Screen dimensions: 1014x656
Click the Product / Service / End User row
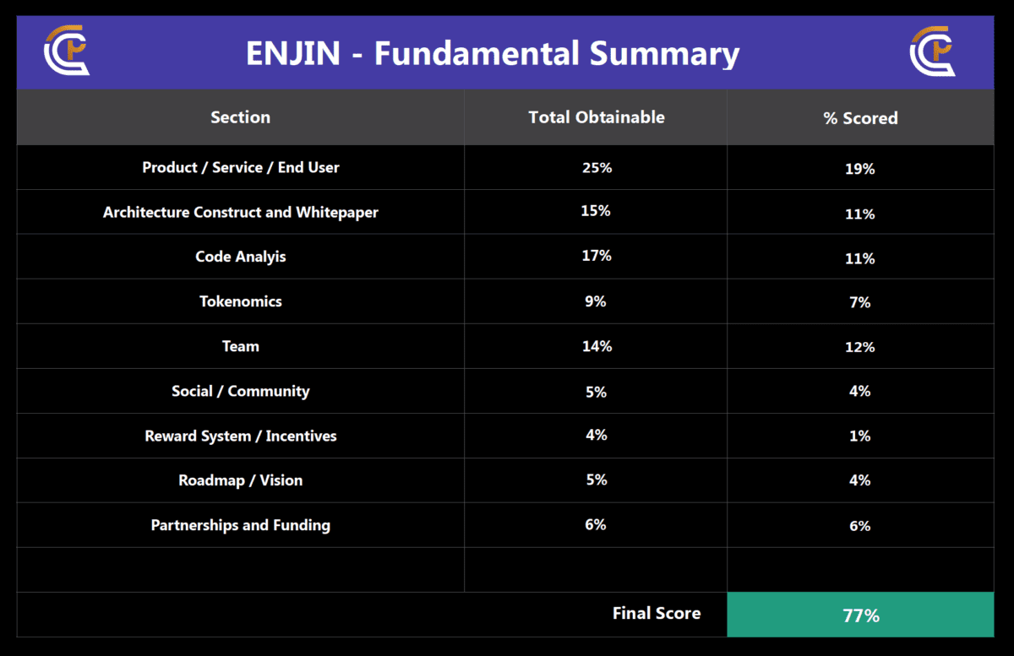pyautogui.click(x=240, y=167)
